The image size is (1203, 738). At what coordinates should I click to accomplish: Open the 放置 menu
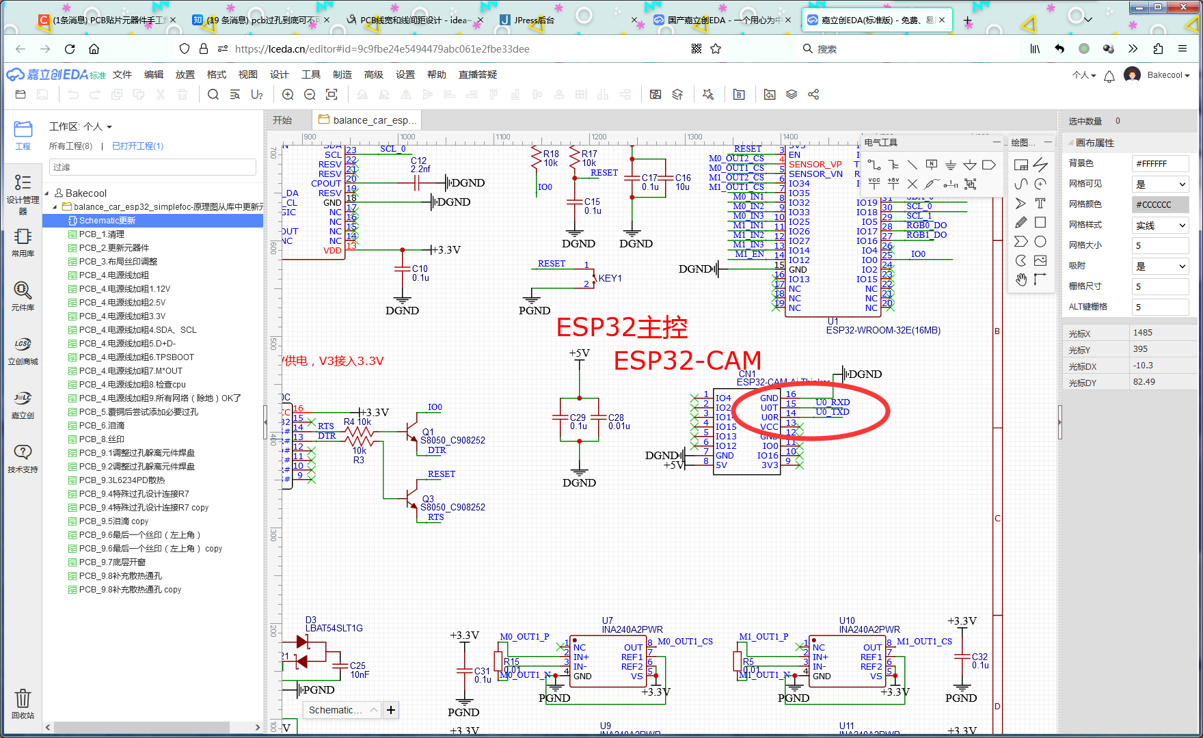pos(185,74)
